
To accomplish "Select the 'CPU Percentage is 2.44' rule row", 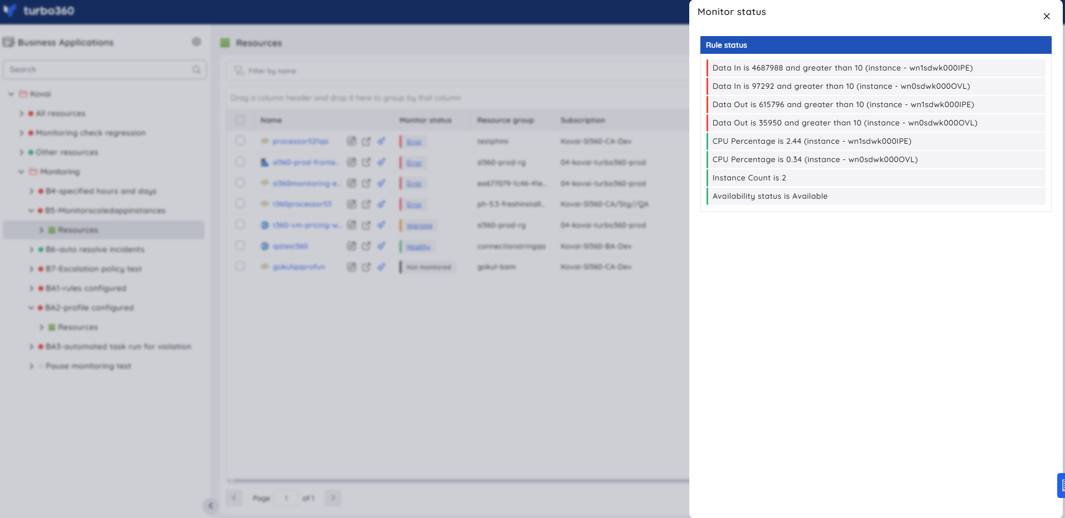I will (875, 141).
